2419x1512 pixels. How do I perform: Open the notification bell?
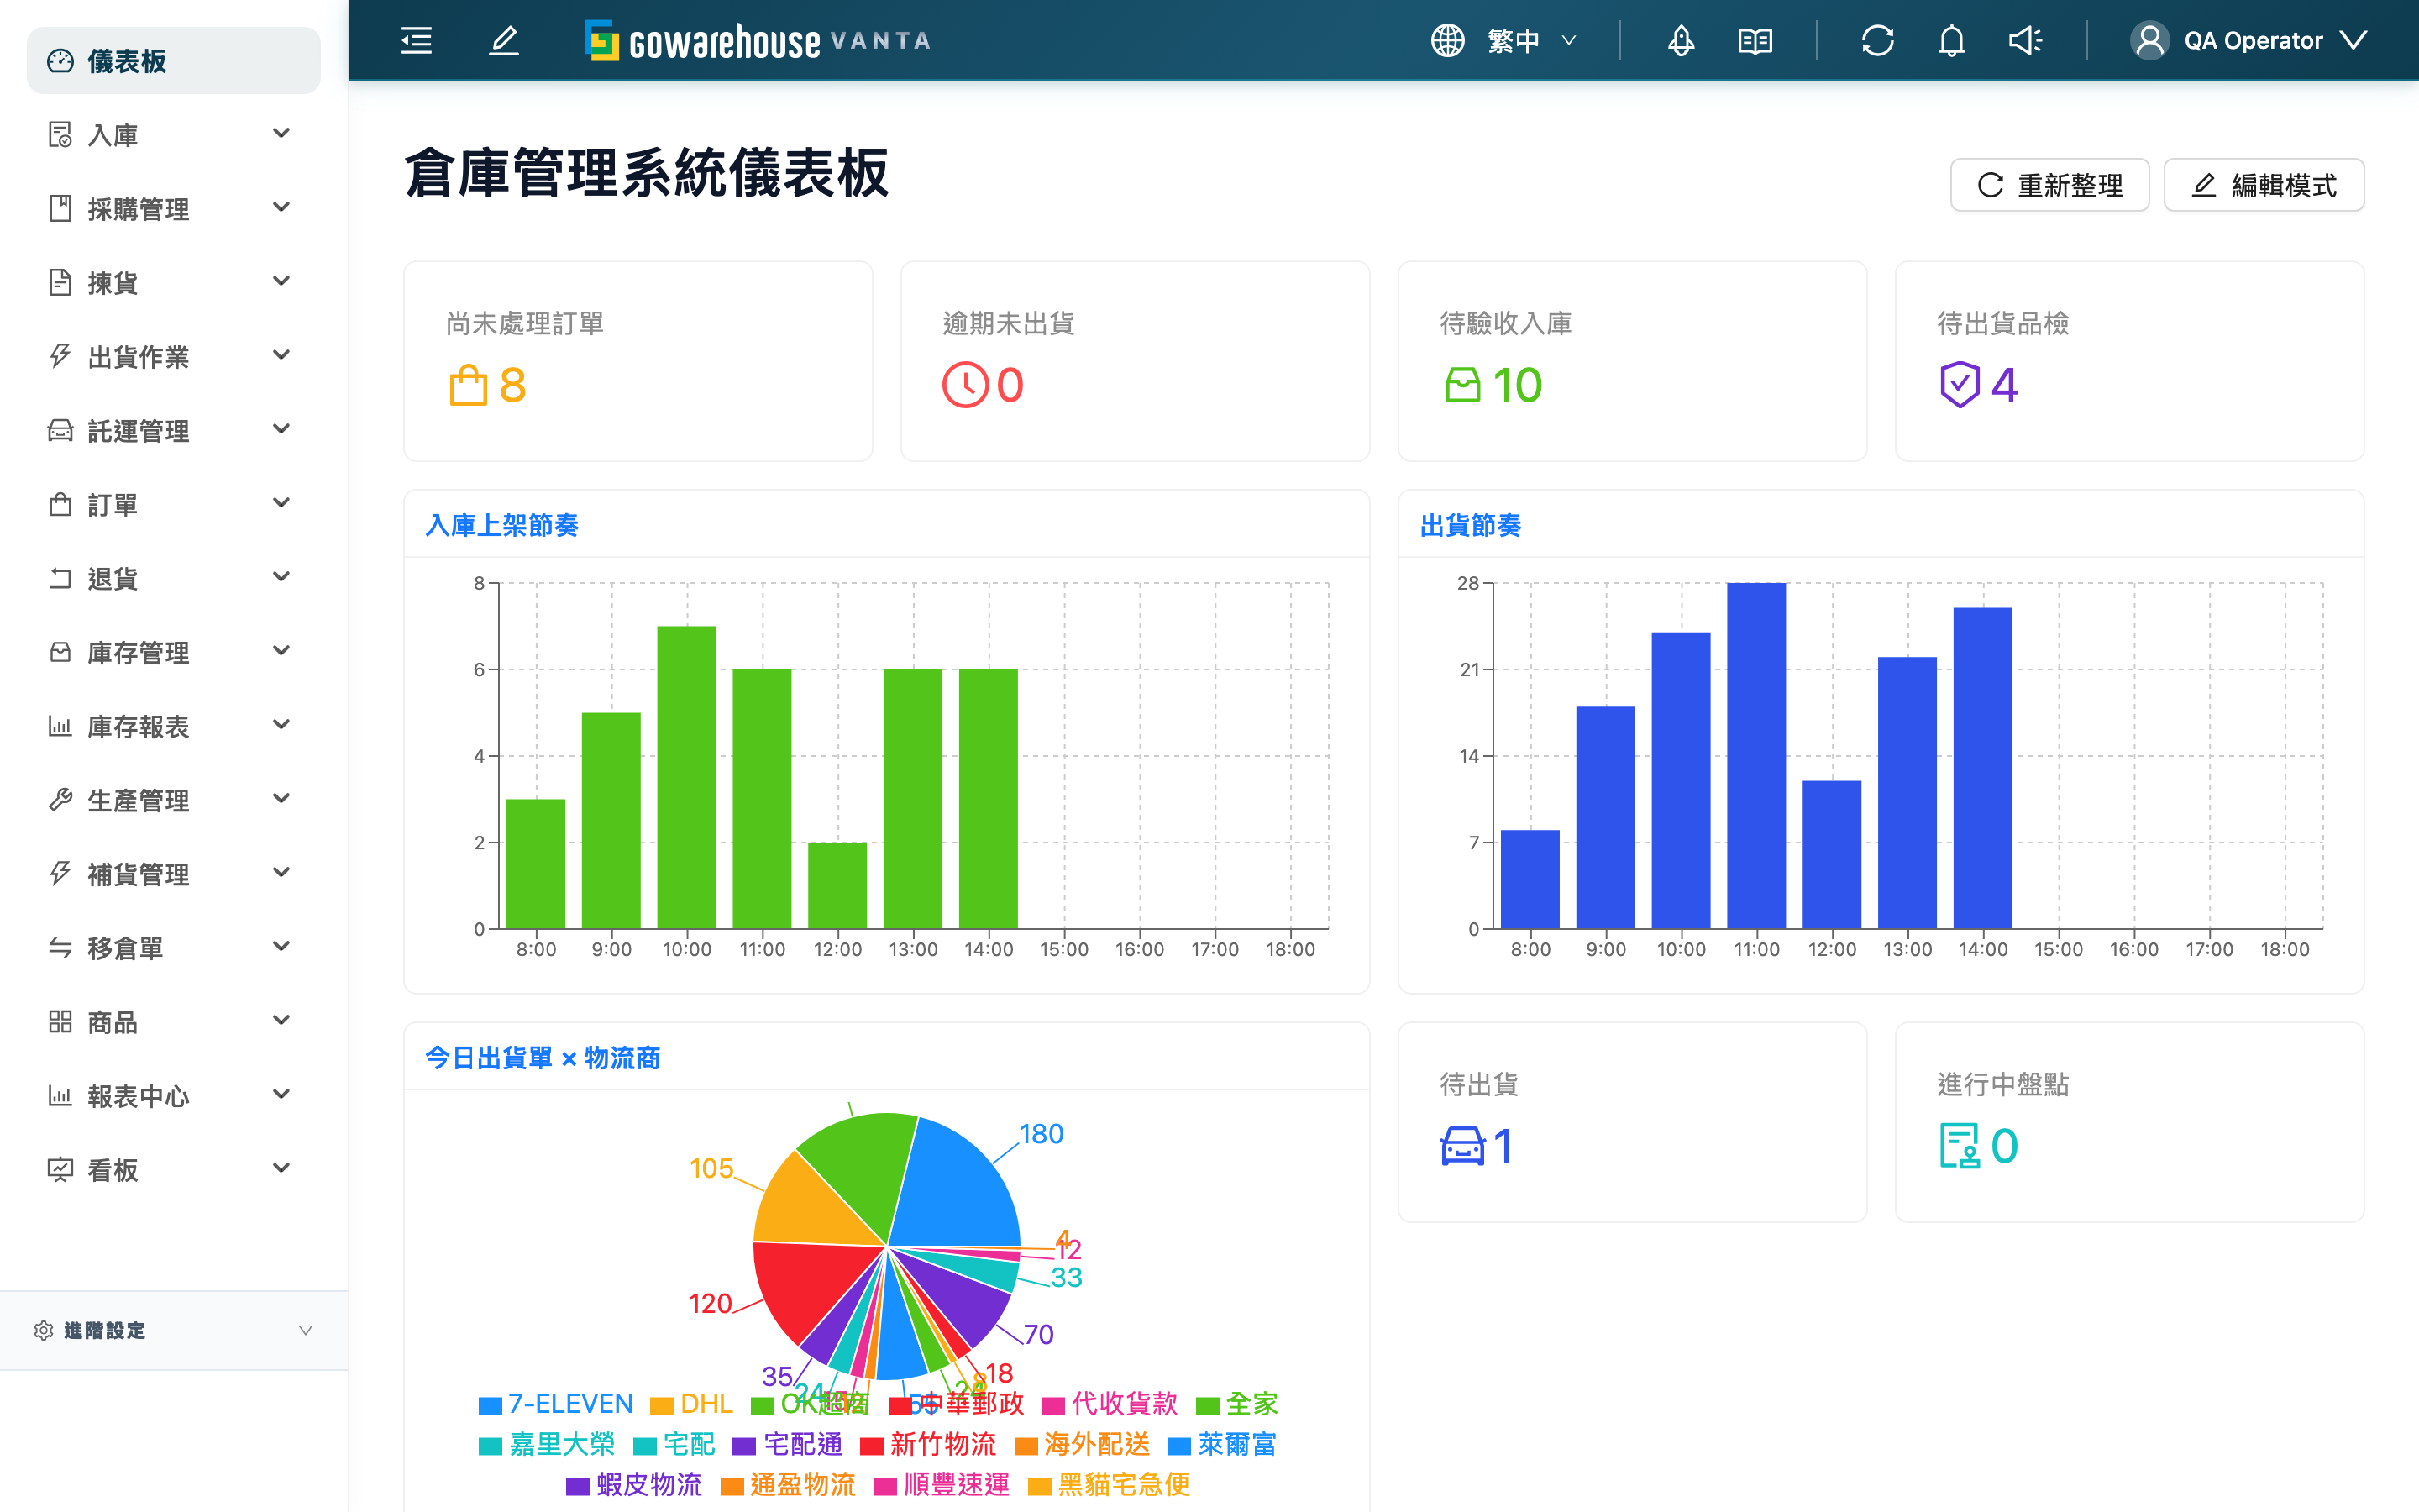(1951, 41)
